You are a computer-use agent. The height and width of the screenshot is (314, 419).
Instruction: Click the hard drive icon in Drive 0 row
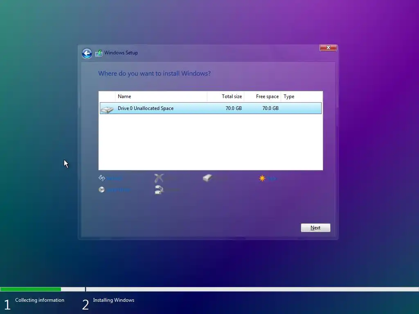(107, 110)
